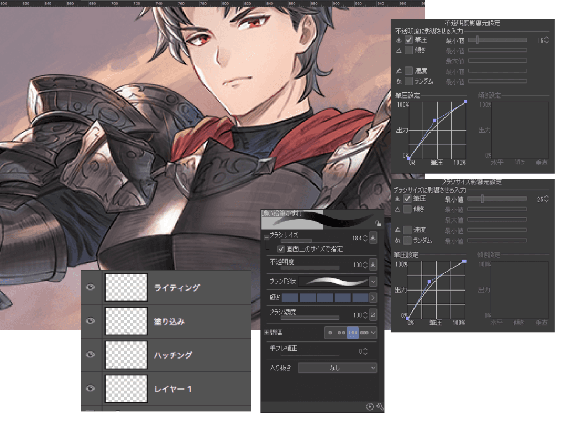Hide the ハッチング layer
566x425 pixels.
tap(91, 355)
